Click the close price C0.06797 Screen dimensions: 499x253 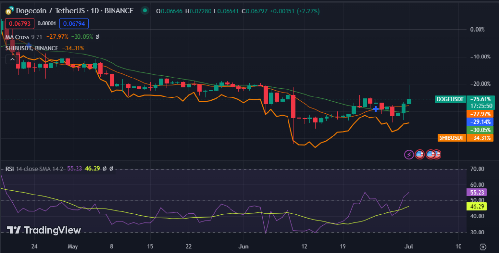click(254, 11)
